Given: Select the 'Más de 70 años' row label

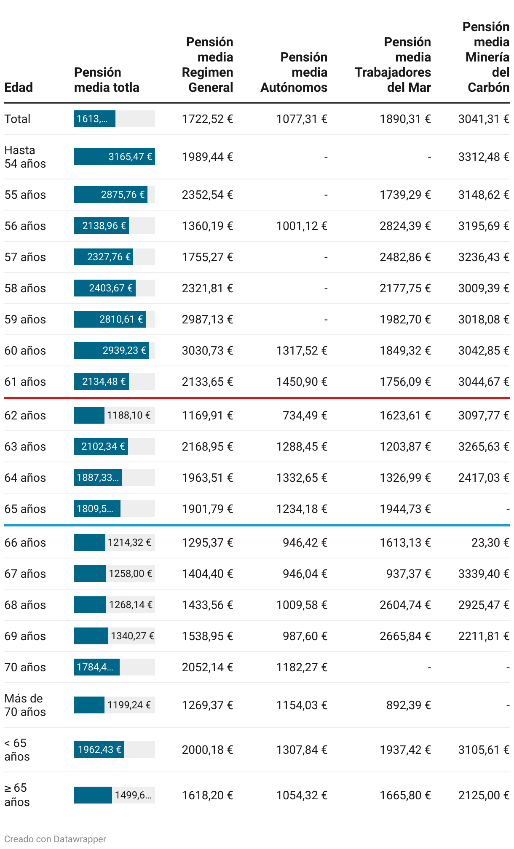Looking at the screenshot, I should [x=25, y=705].
